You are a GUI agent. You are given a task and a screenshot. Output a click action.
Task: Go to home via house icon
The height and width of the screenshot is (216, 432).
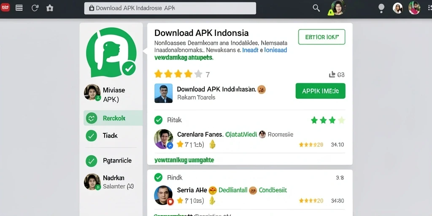click(x=50, y=8)
